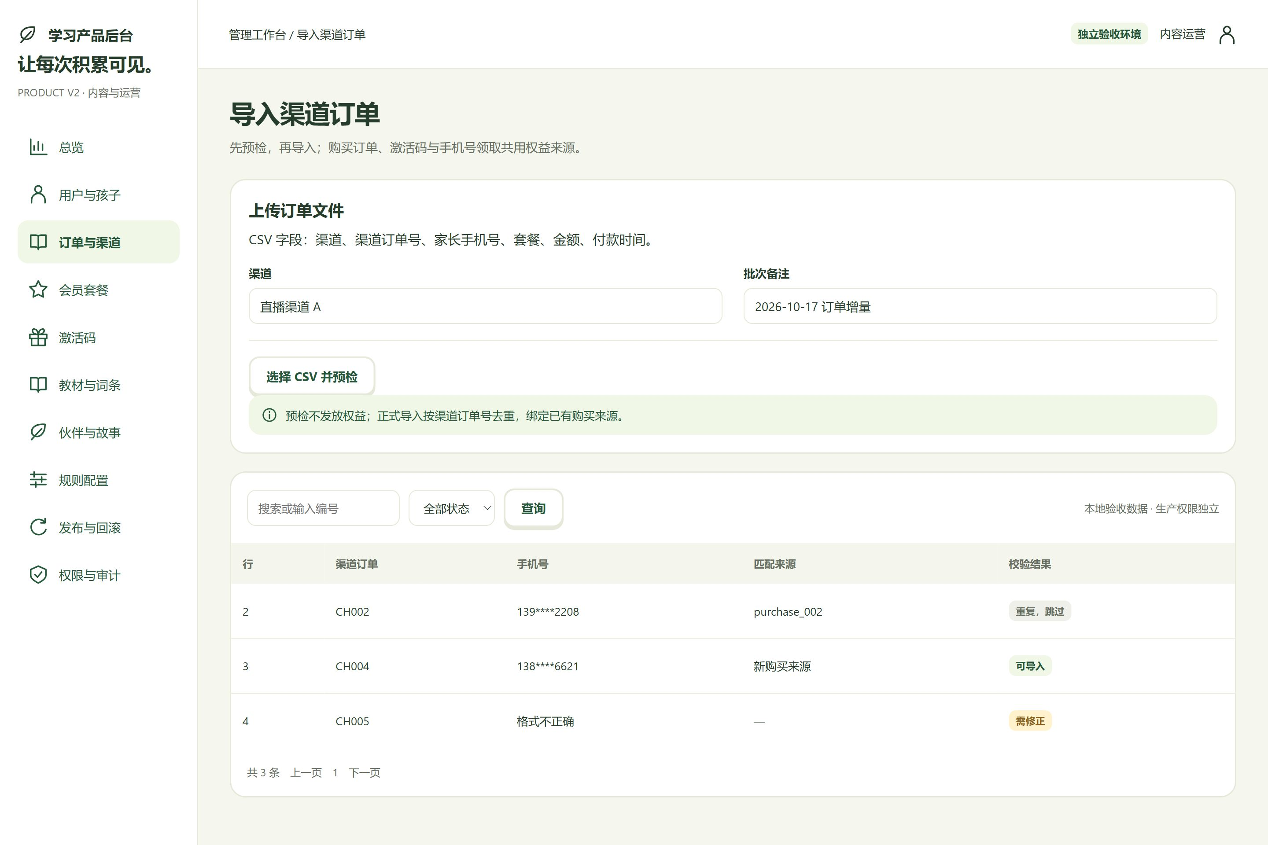Click the info icon in the 预检 notice
The image size is (1268, 845).
269,415
